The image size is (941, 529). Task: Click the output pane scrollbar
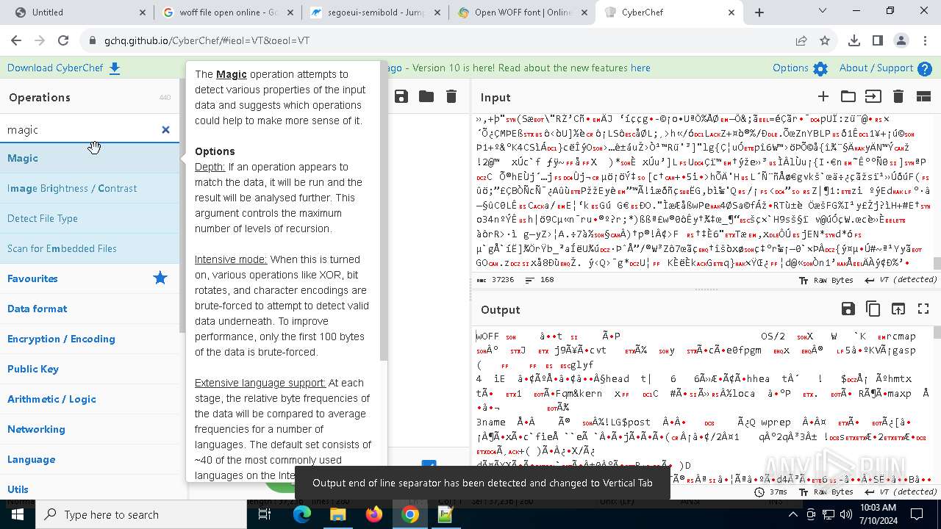pyautogui.click(x=937, y=332)
